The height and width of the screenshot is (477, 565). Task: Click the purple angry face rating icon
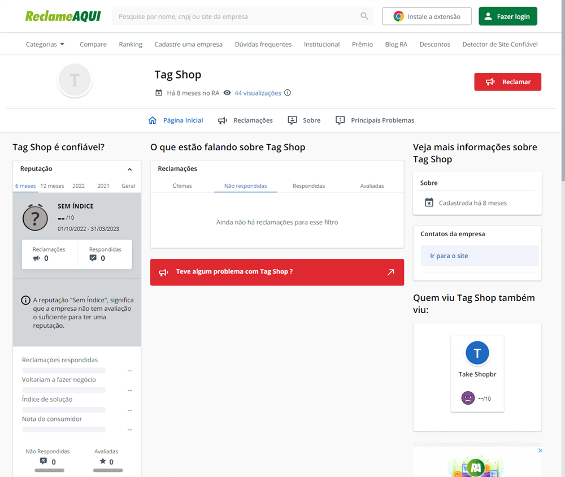pyautogui.click(x=468, y=398)
